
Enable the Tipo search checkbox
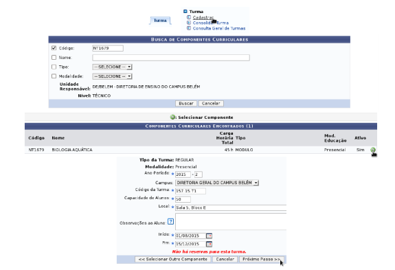(54, 67)
